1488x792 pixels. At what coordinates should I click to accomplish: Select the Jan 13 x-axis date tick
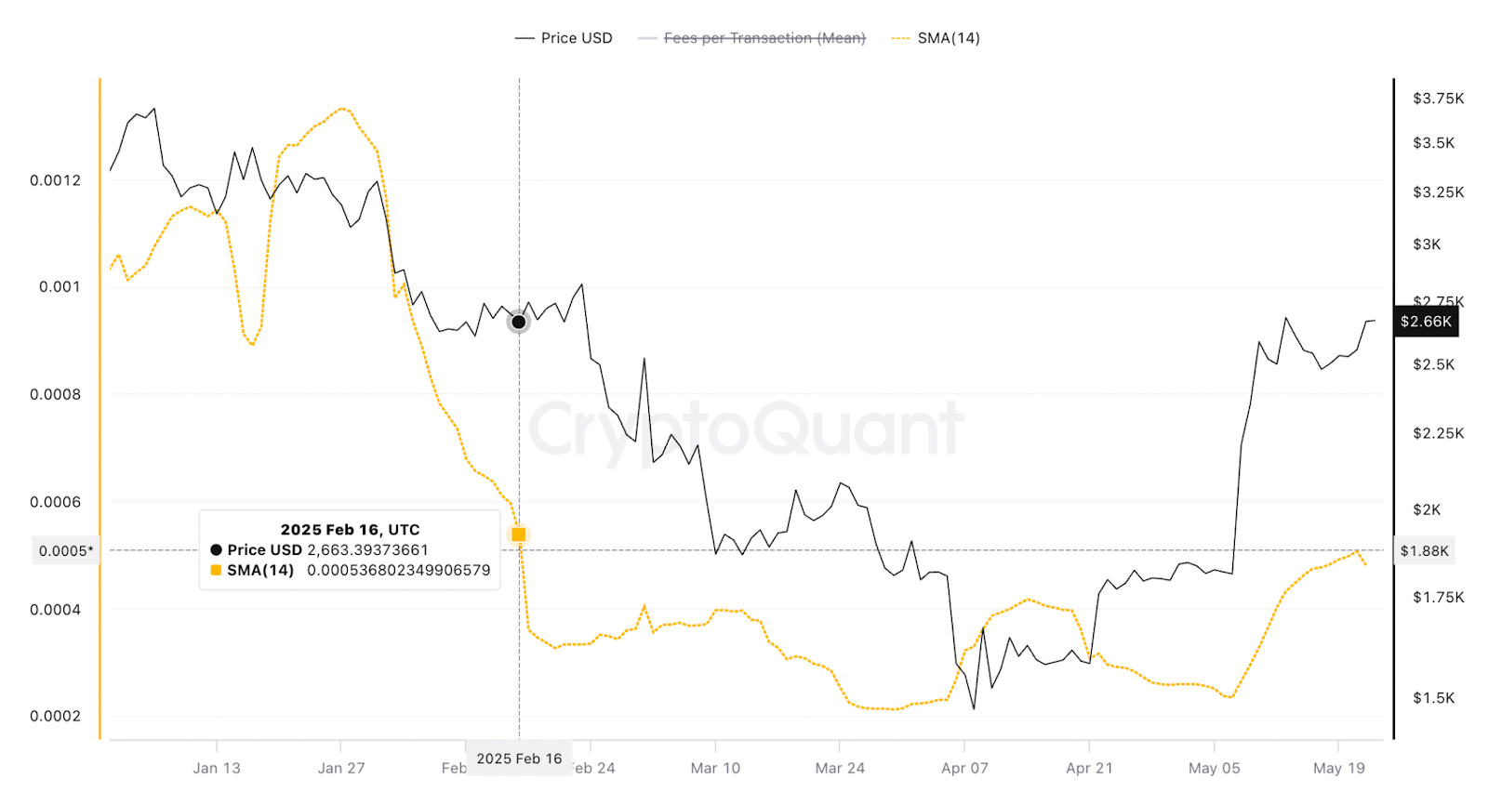pyautogui.click(x=217, y=768)
